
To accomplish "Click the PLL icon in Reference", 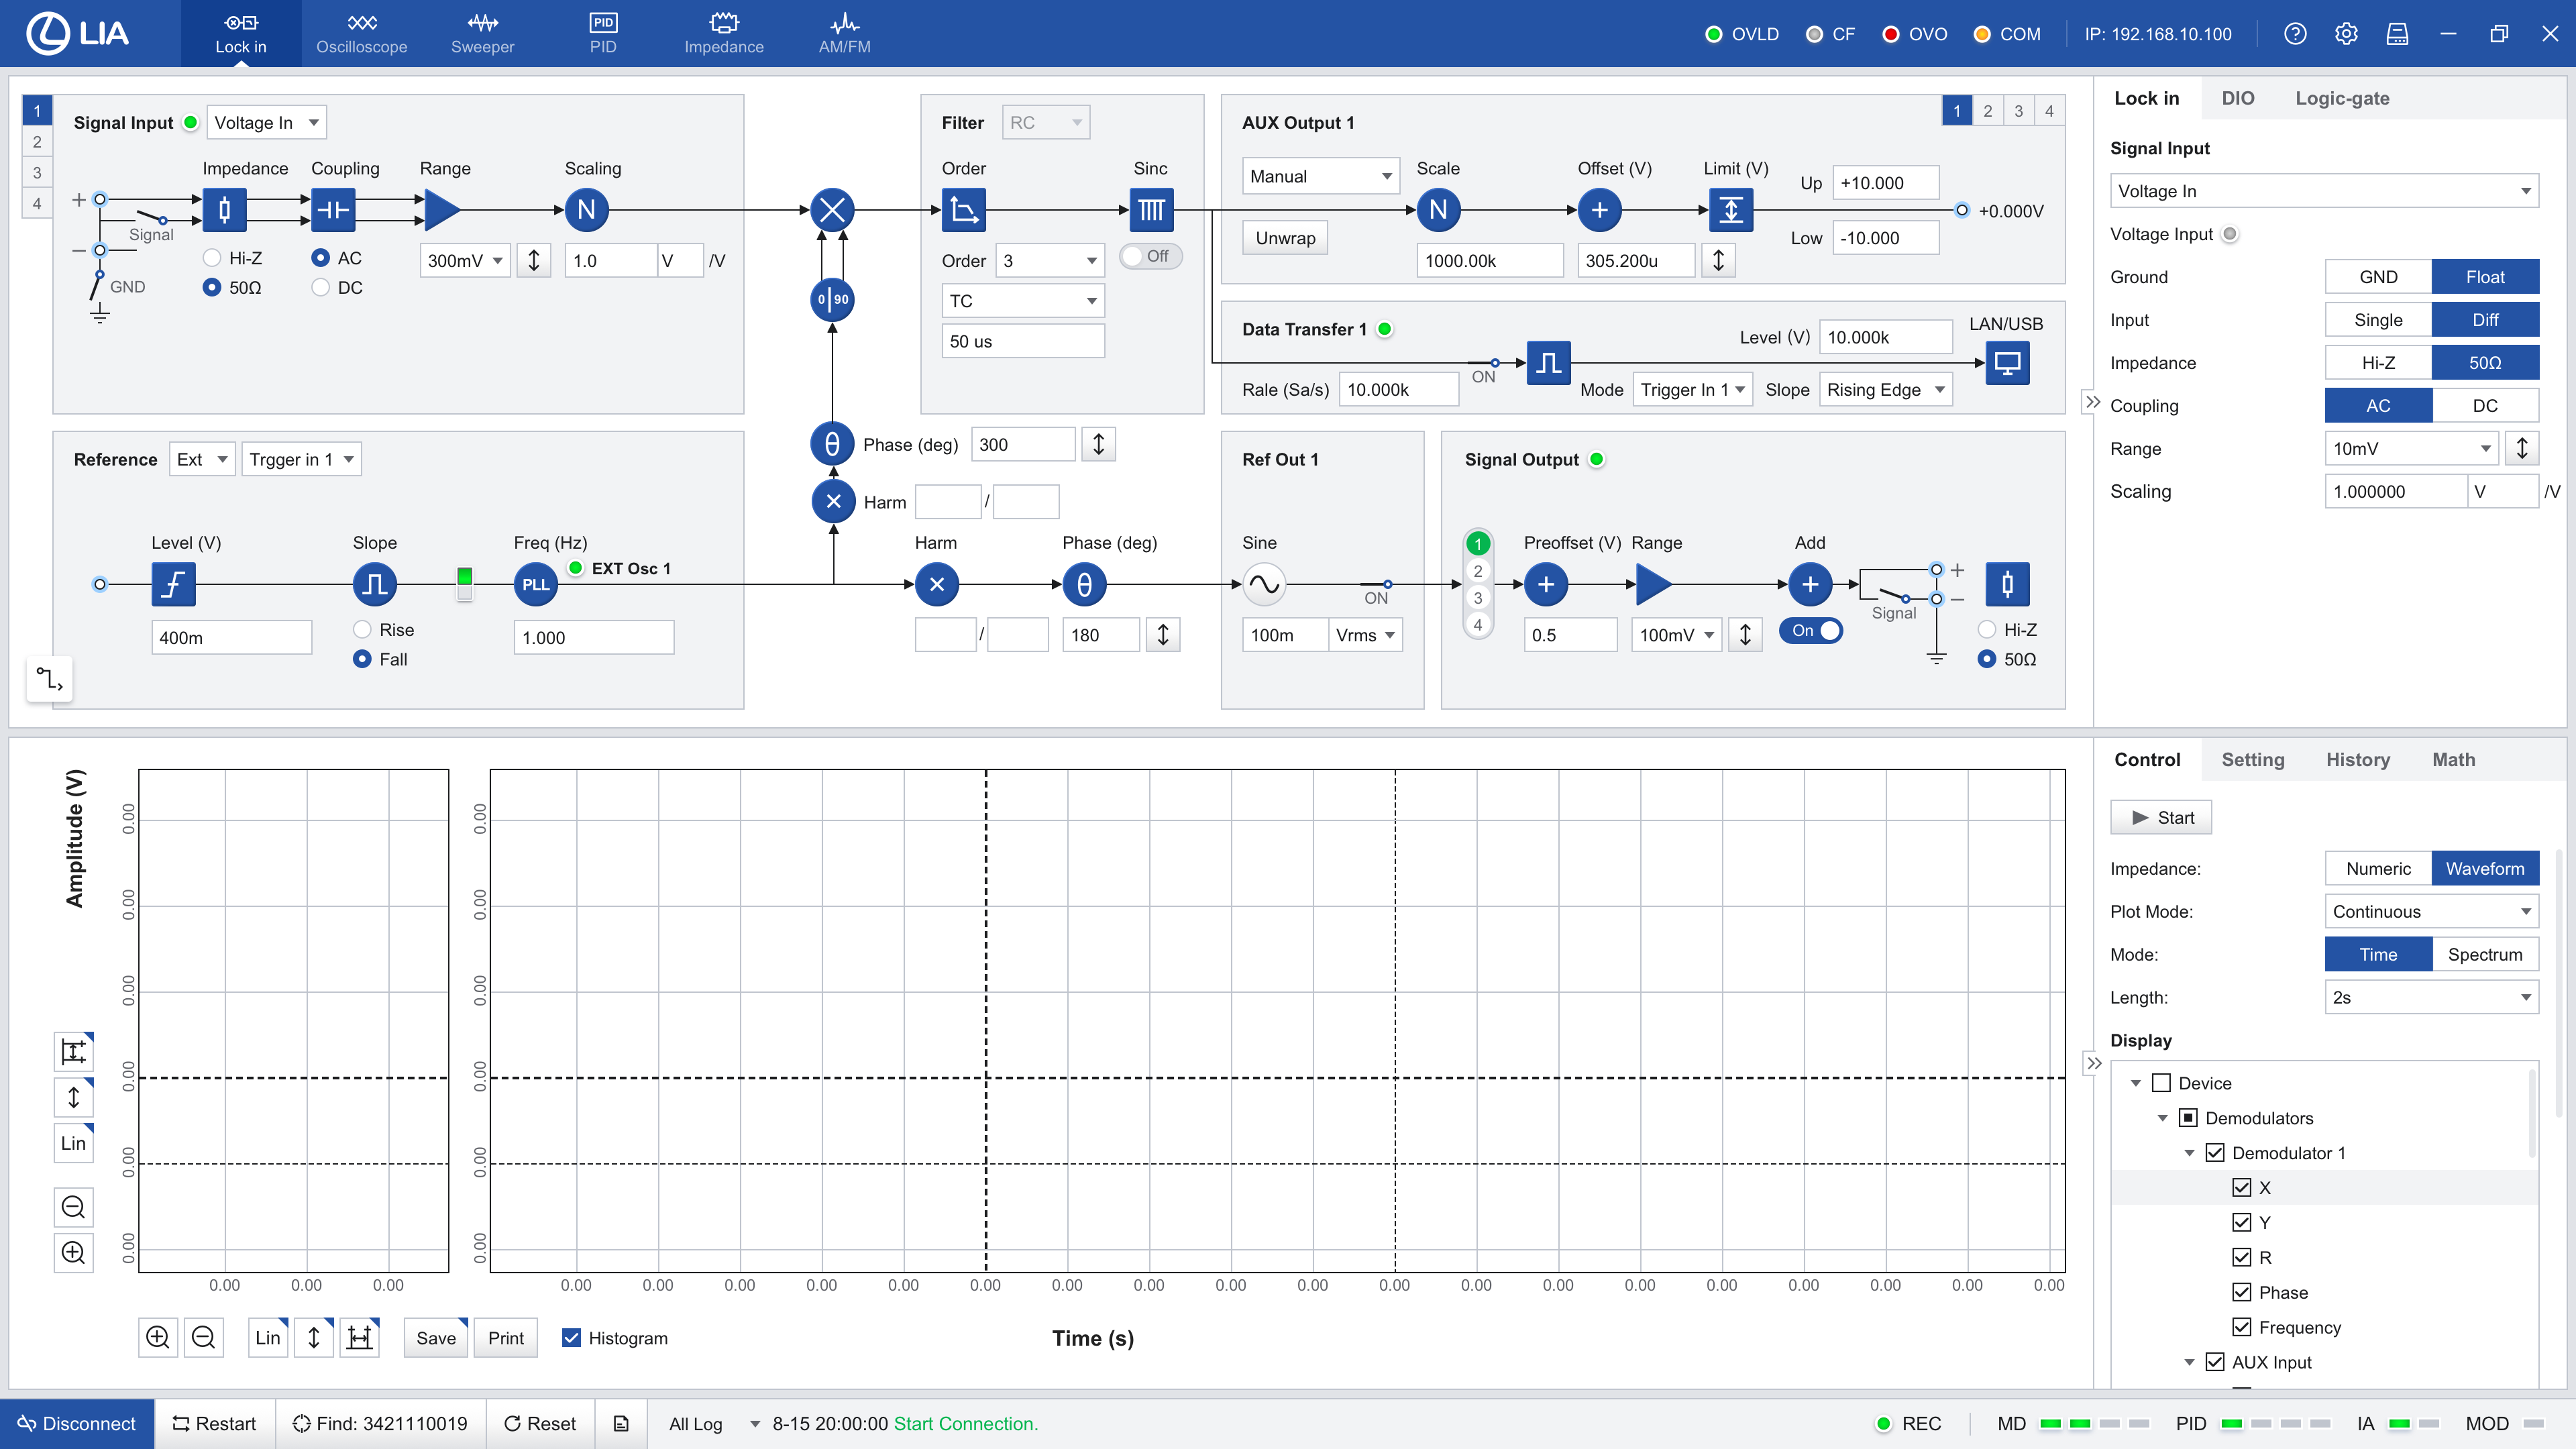I will [535, 585].
